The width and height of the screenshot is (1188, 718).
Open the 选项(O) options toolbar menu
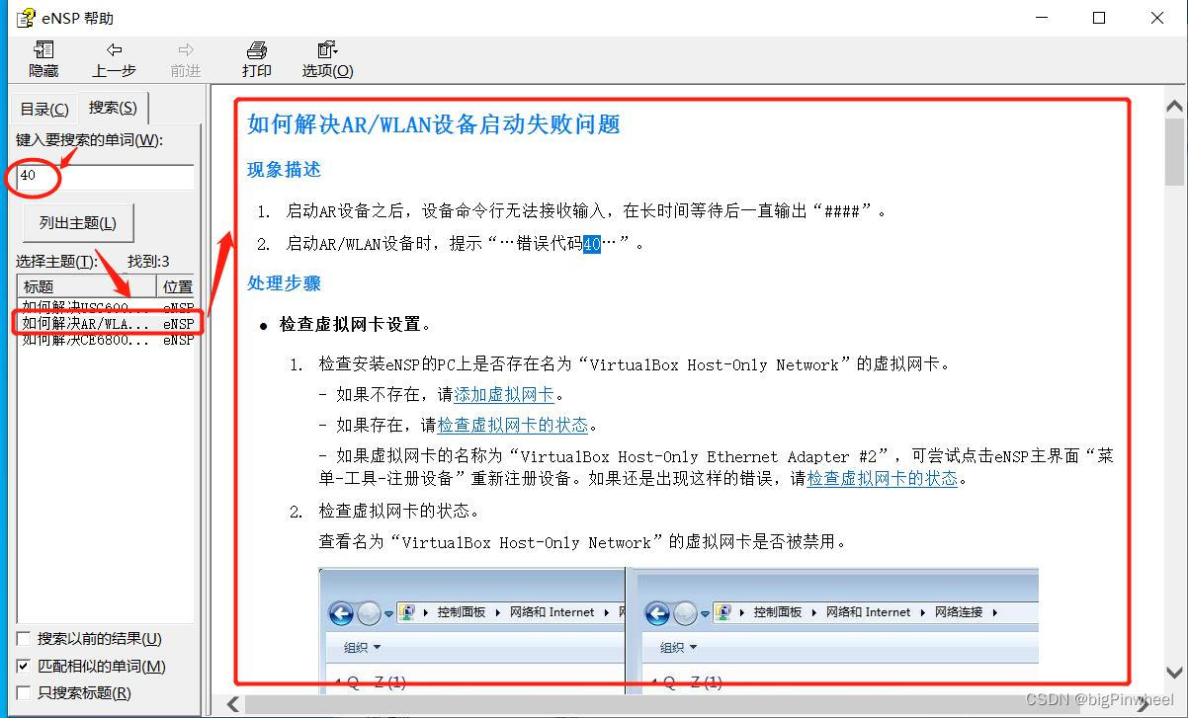pyautogui.click(x=327, y=59)
